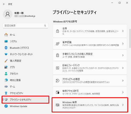
Task: Close the settings window
Action: point(127,3)
